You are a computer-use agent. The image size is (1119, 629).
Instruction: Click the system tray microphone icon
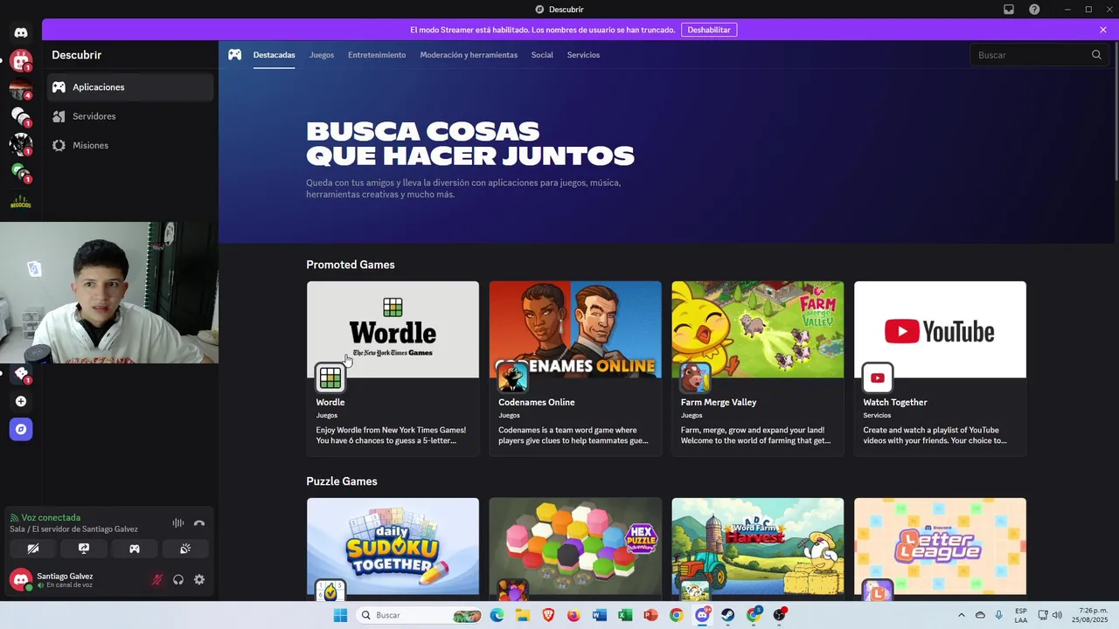coord(998,615)
